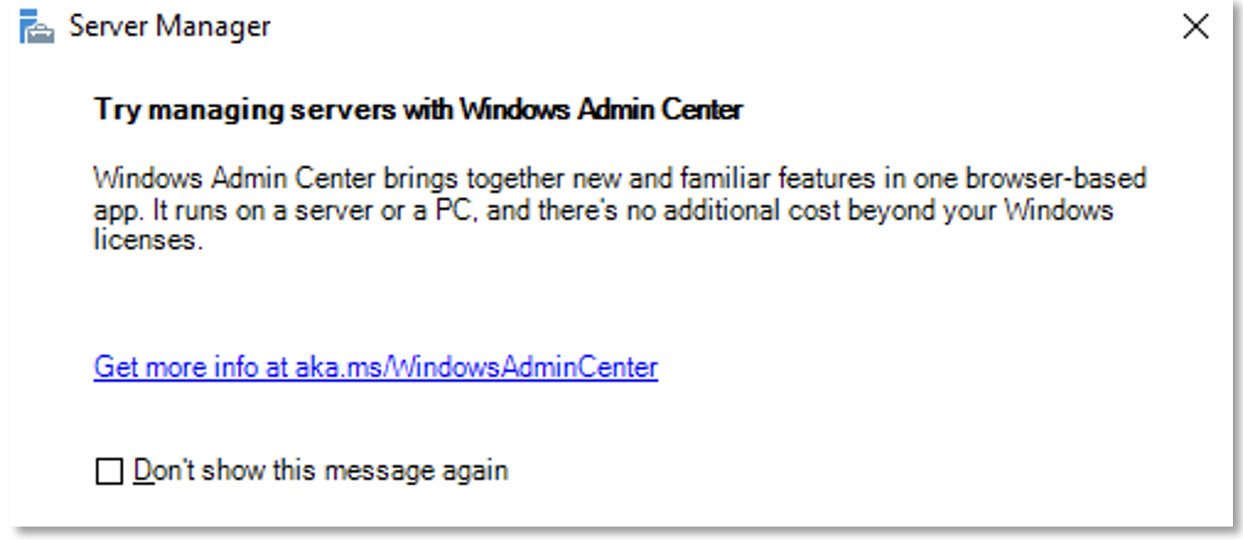1243x540 pixels.
Task: Click the Server Manager title text
Action: 170,26
